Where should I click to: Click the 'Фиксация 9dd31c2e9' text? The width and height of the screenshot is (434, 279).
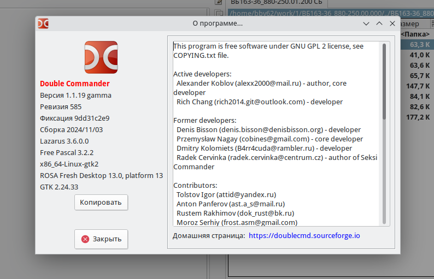(x=75, y=118)
